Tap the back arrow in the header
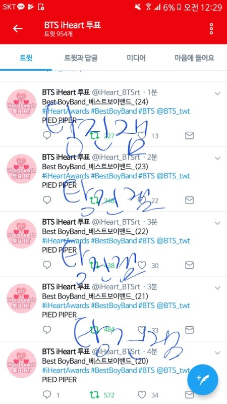227x404 pixels. click(x=18, y=29)
